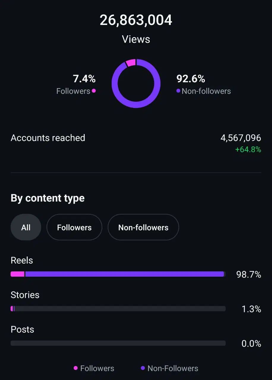Click the purple Non-Followers legend dot at bottom
The image size is (272, 380).
tap(143, 368)
